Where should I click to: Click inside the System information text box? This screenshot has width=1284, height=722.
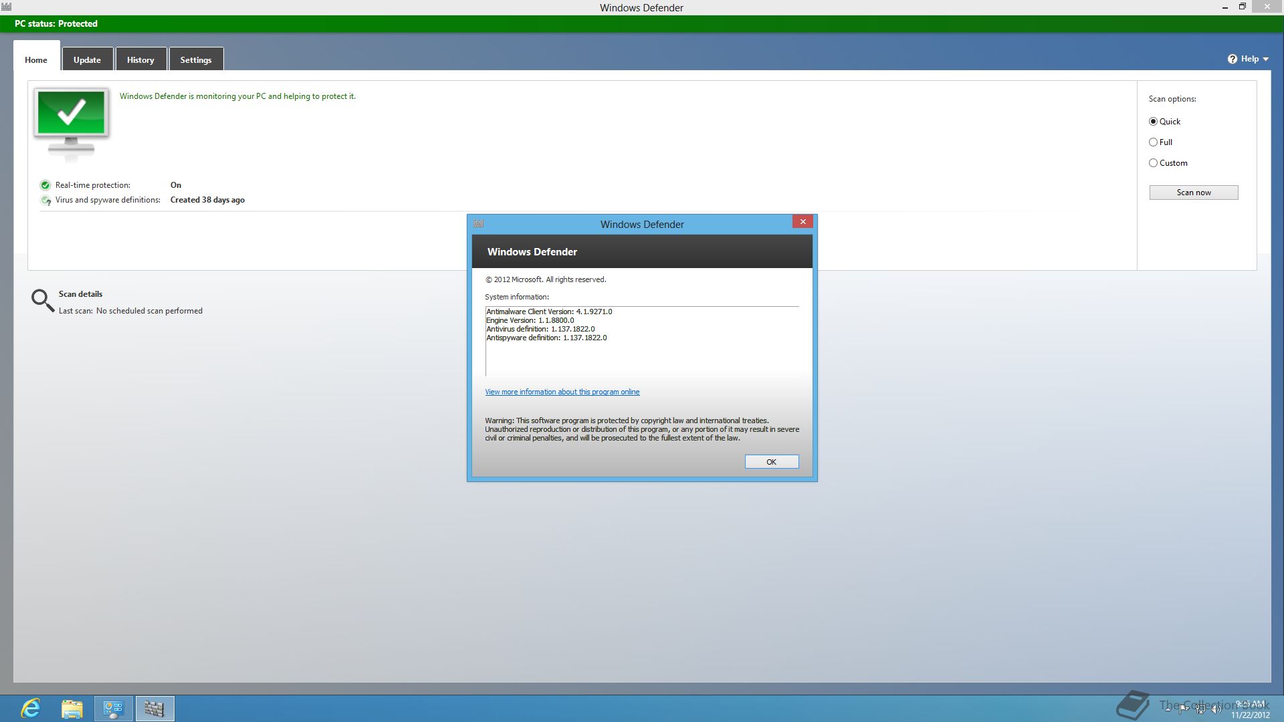[642, 342]
